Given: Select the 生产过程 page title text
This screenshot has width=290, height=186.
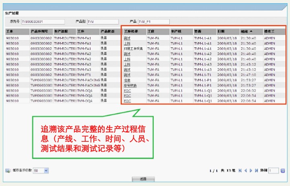Looking at the screenshot, I should point(12,13).
